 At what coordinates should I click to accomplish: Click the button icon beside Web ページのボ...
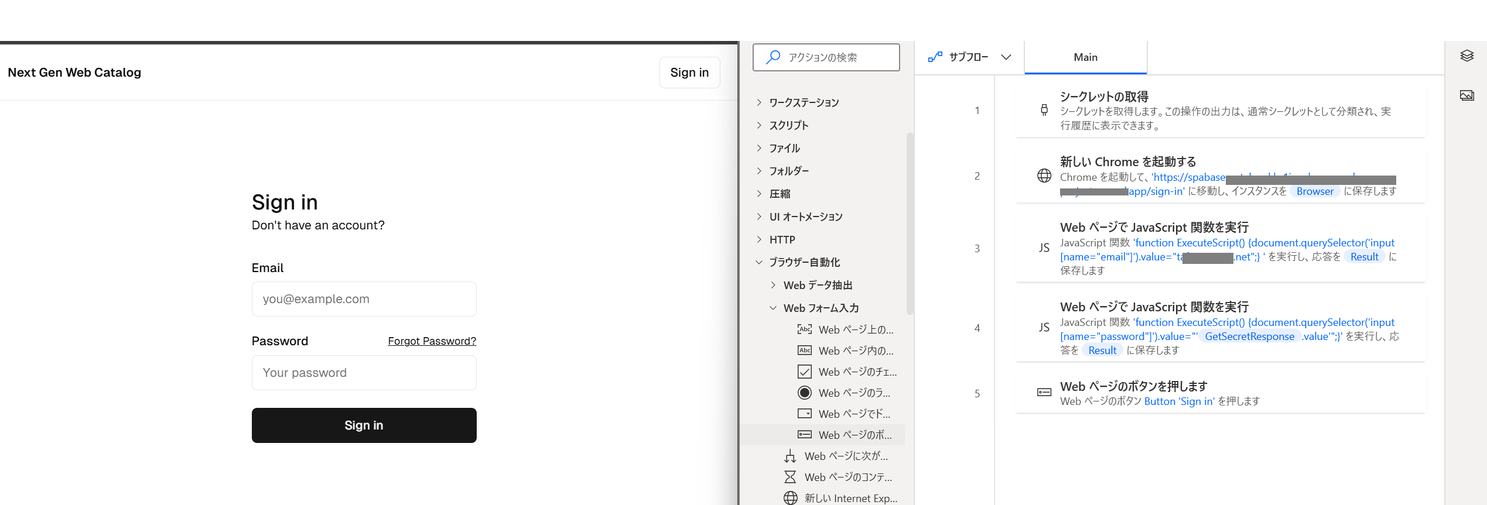tap(805, 435)
